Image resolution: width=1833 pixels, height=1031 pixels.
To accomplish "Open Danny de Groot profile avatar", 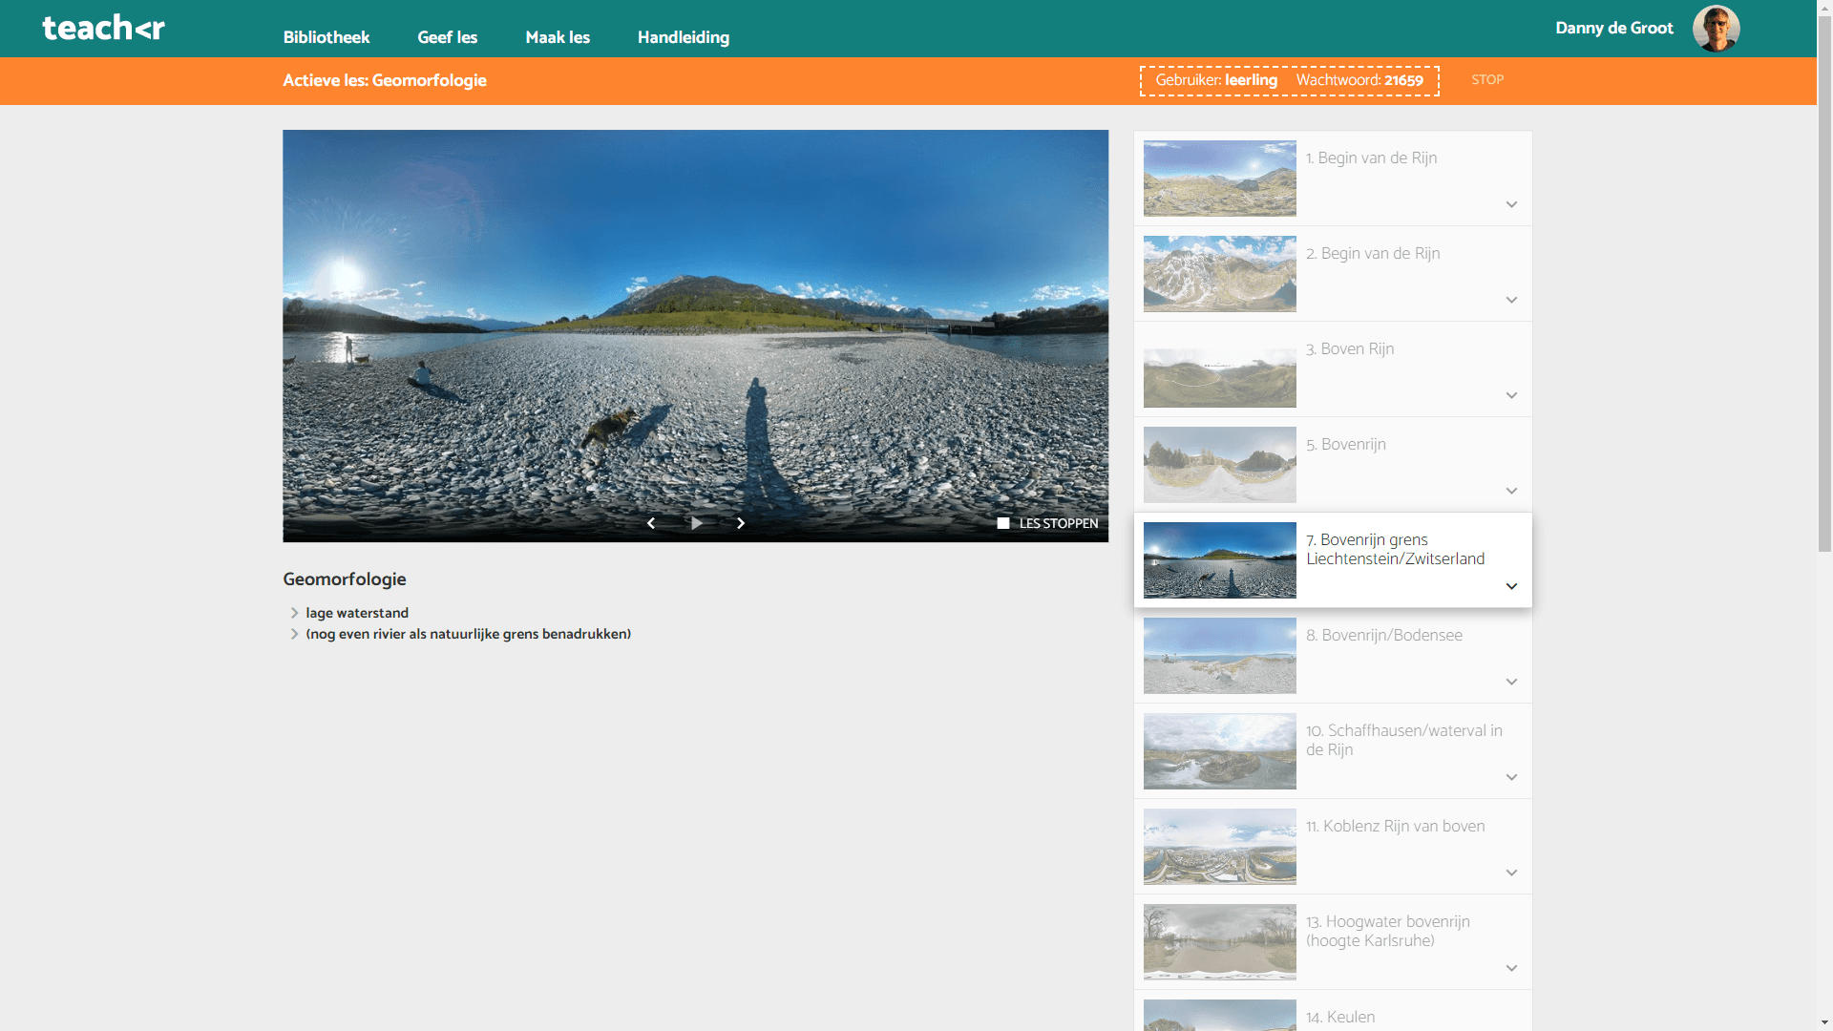I will click(x=1716, y=29).
